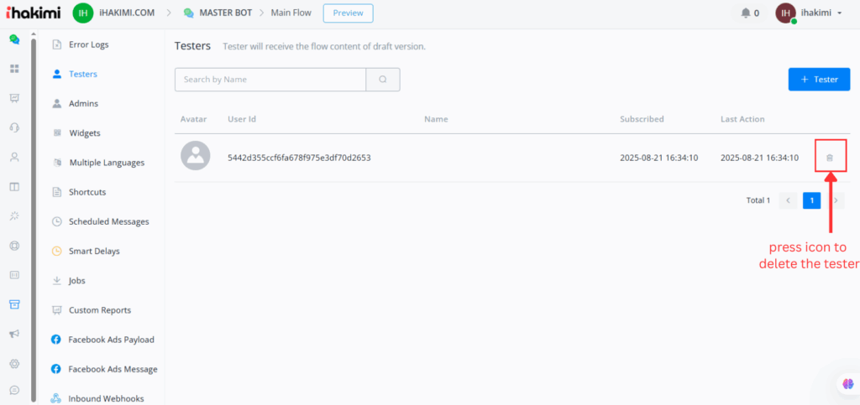
Task: Click the search magnifier button
Action: pyautogui.click(x=383, y=80)
